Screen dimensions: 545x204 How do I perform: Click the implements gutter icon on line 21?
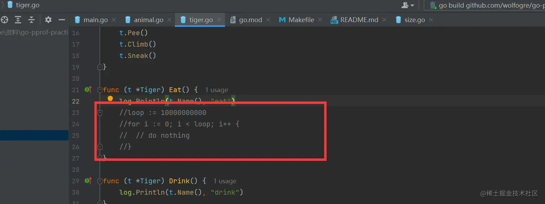click(88, 90)
